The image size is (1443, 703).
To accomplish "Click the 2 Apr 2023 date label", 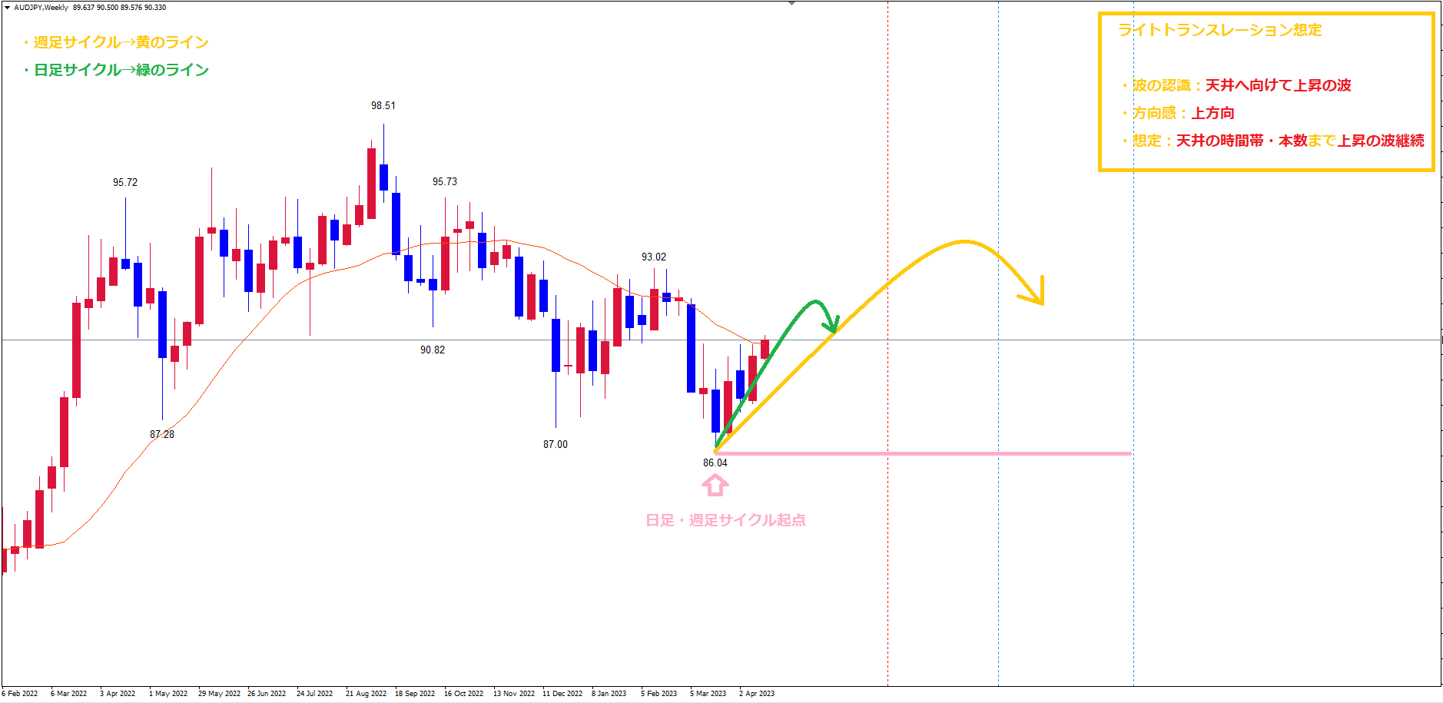I will 756,693.
